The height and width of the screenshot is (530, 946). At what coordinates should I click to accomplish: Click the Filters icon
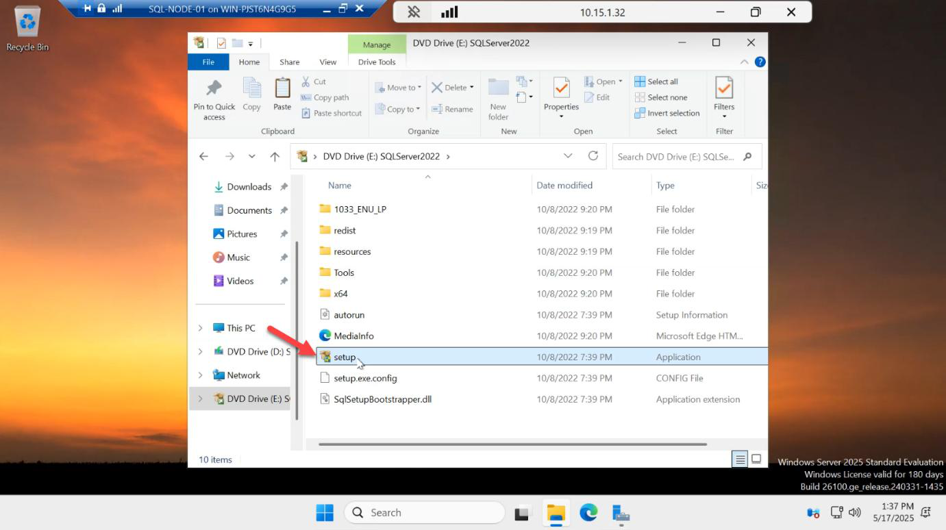click(x=724, y=88)
